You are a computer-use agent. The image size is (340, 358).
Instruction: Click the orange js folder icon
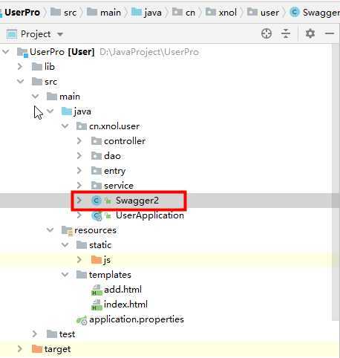coord(97,260)
